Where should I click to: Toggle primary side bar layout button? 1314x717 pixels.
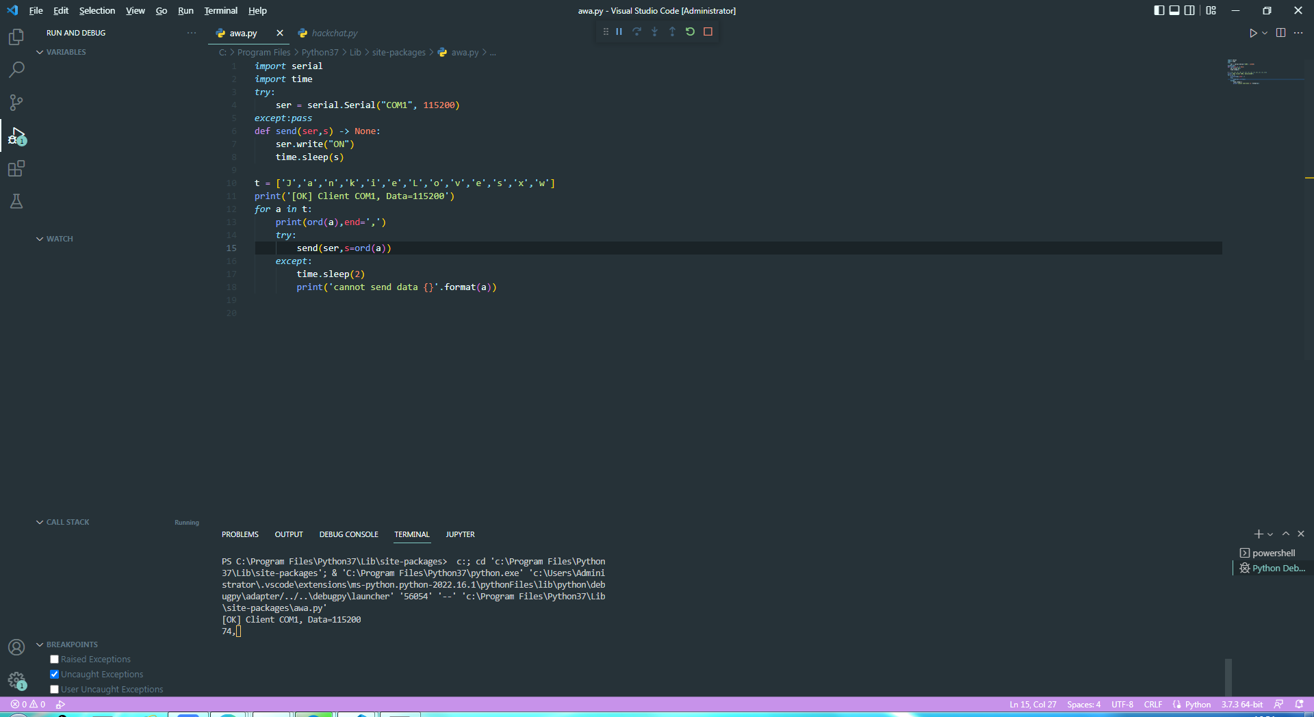coord(1159,10)
